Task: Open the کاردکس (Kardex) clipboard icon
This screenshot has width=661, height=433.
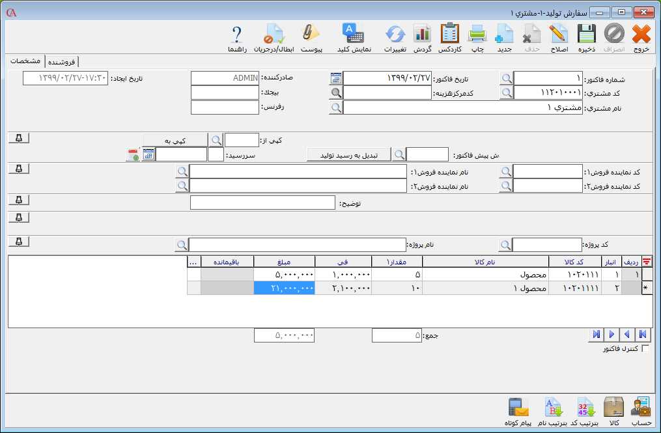Action: click(x=449, y=35)
